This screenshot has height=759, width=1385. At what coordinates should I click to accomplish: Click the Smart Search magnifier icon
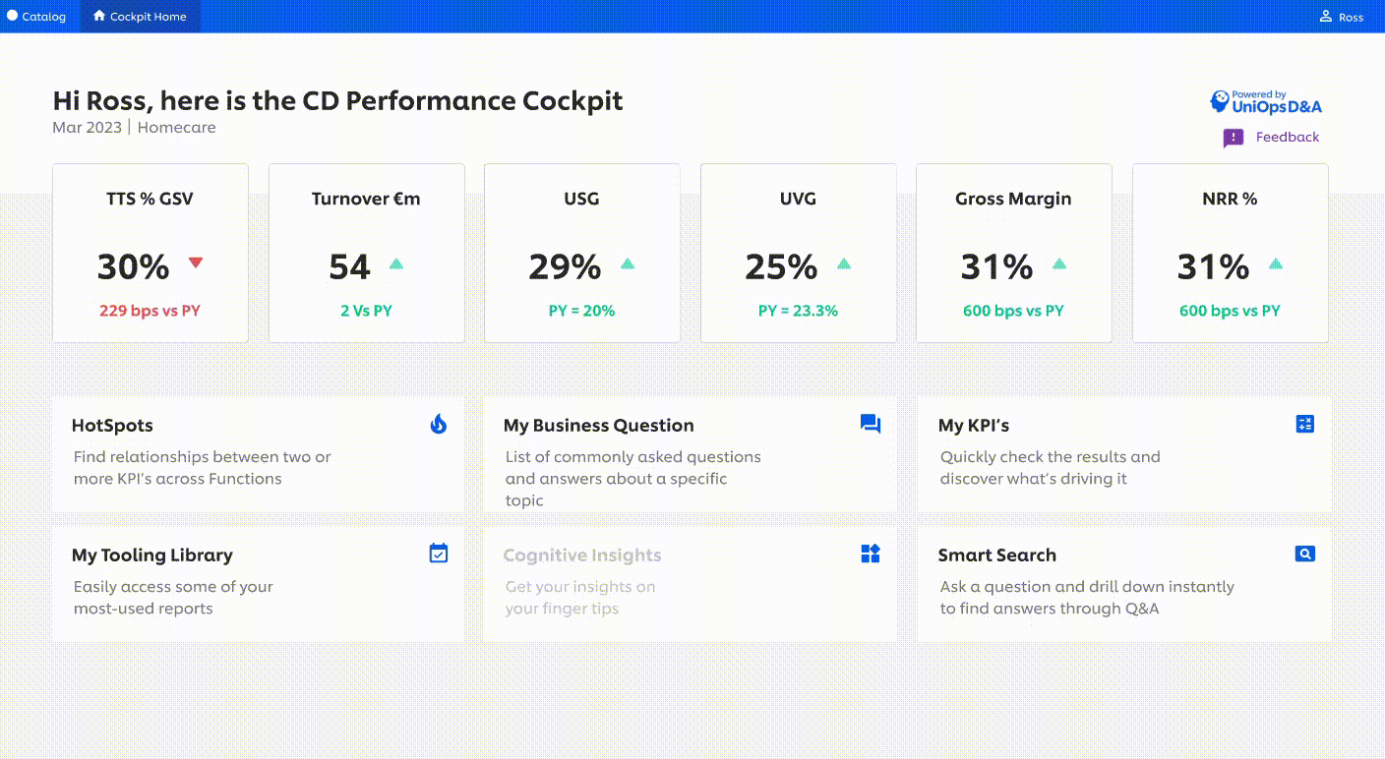(1305, 554)
